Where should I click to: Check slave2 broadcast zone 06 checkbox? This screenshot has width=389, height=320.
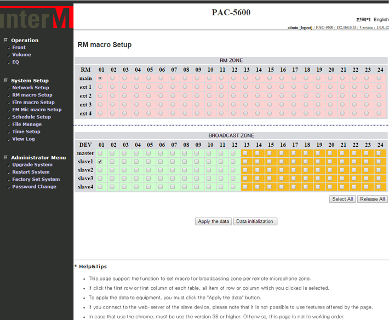pos(161,170)
